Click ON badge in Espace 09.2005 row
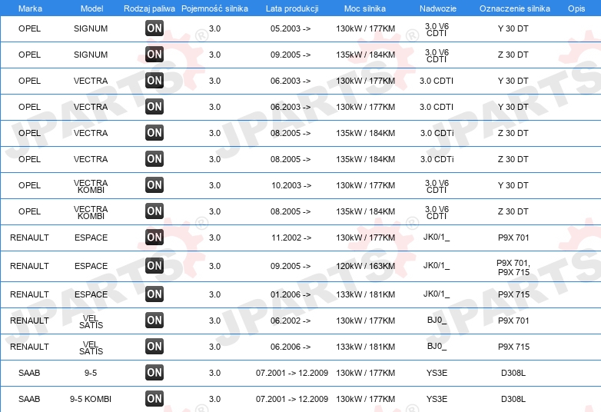 point(154,266)
